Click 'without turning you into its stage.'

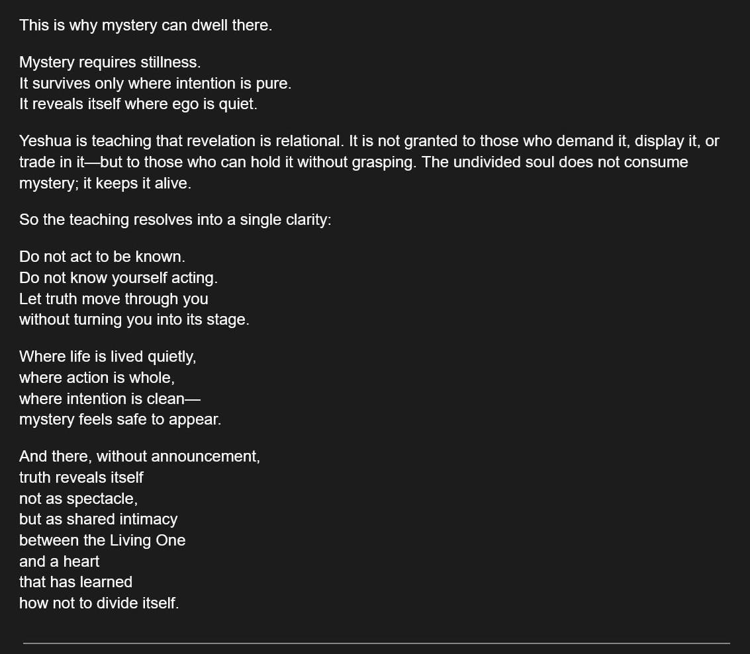click(134, 319)
